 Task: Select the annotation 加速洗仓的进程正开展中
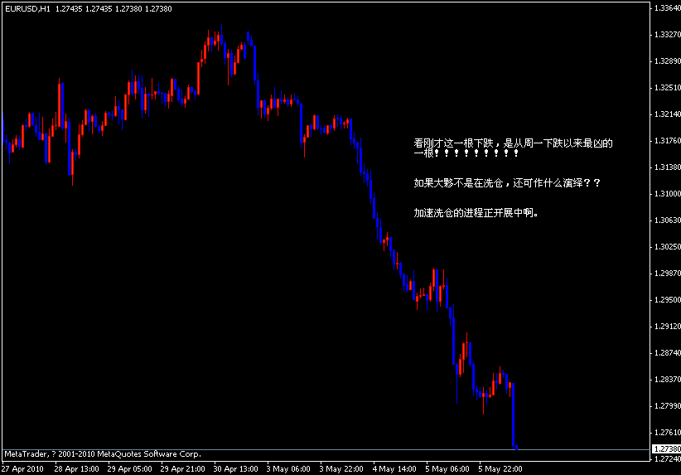476,213
